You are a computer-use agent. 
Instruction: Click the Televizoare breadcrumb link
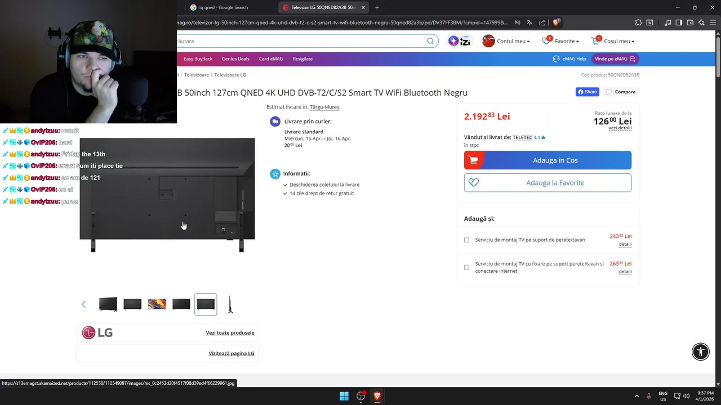tap(197, 75)
